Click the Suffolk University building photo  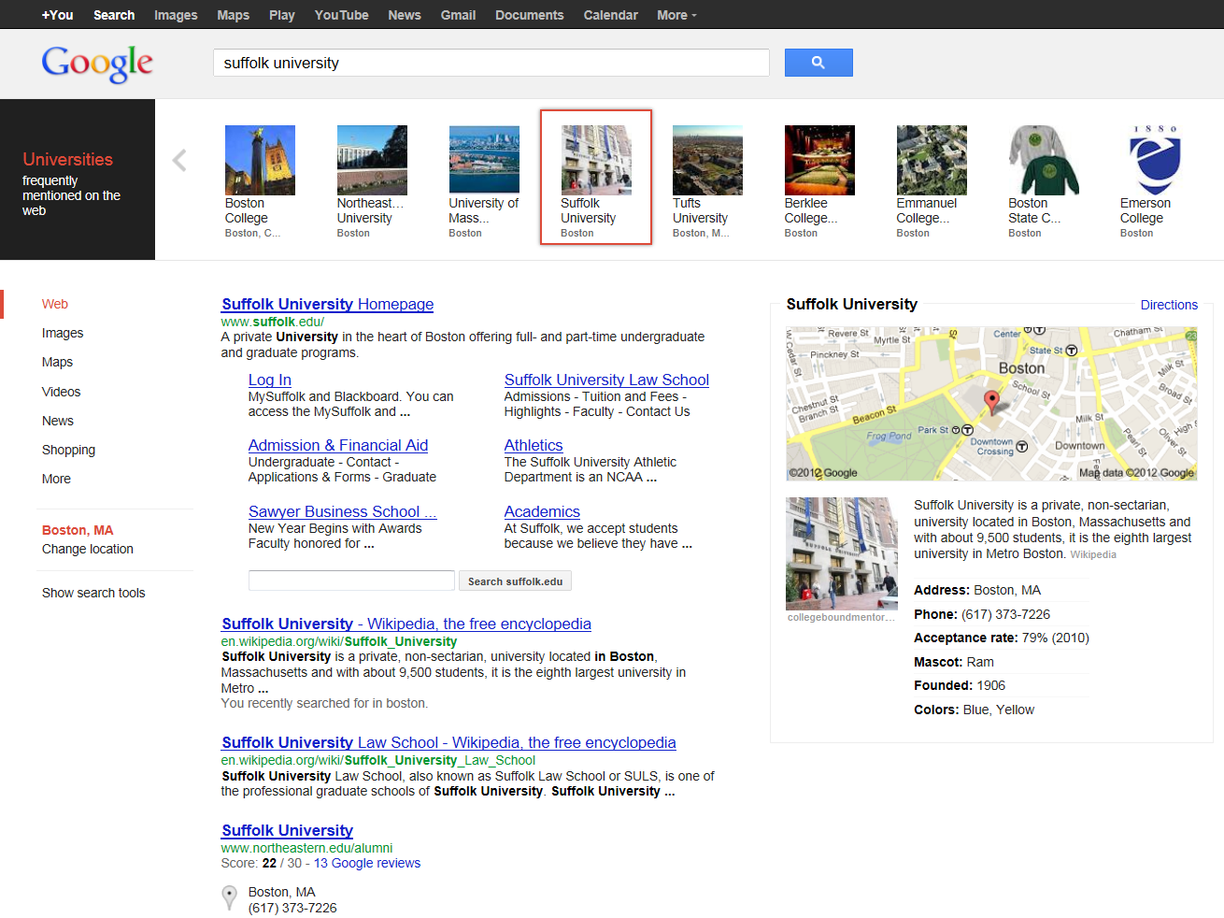842,553
